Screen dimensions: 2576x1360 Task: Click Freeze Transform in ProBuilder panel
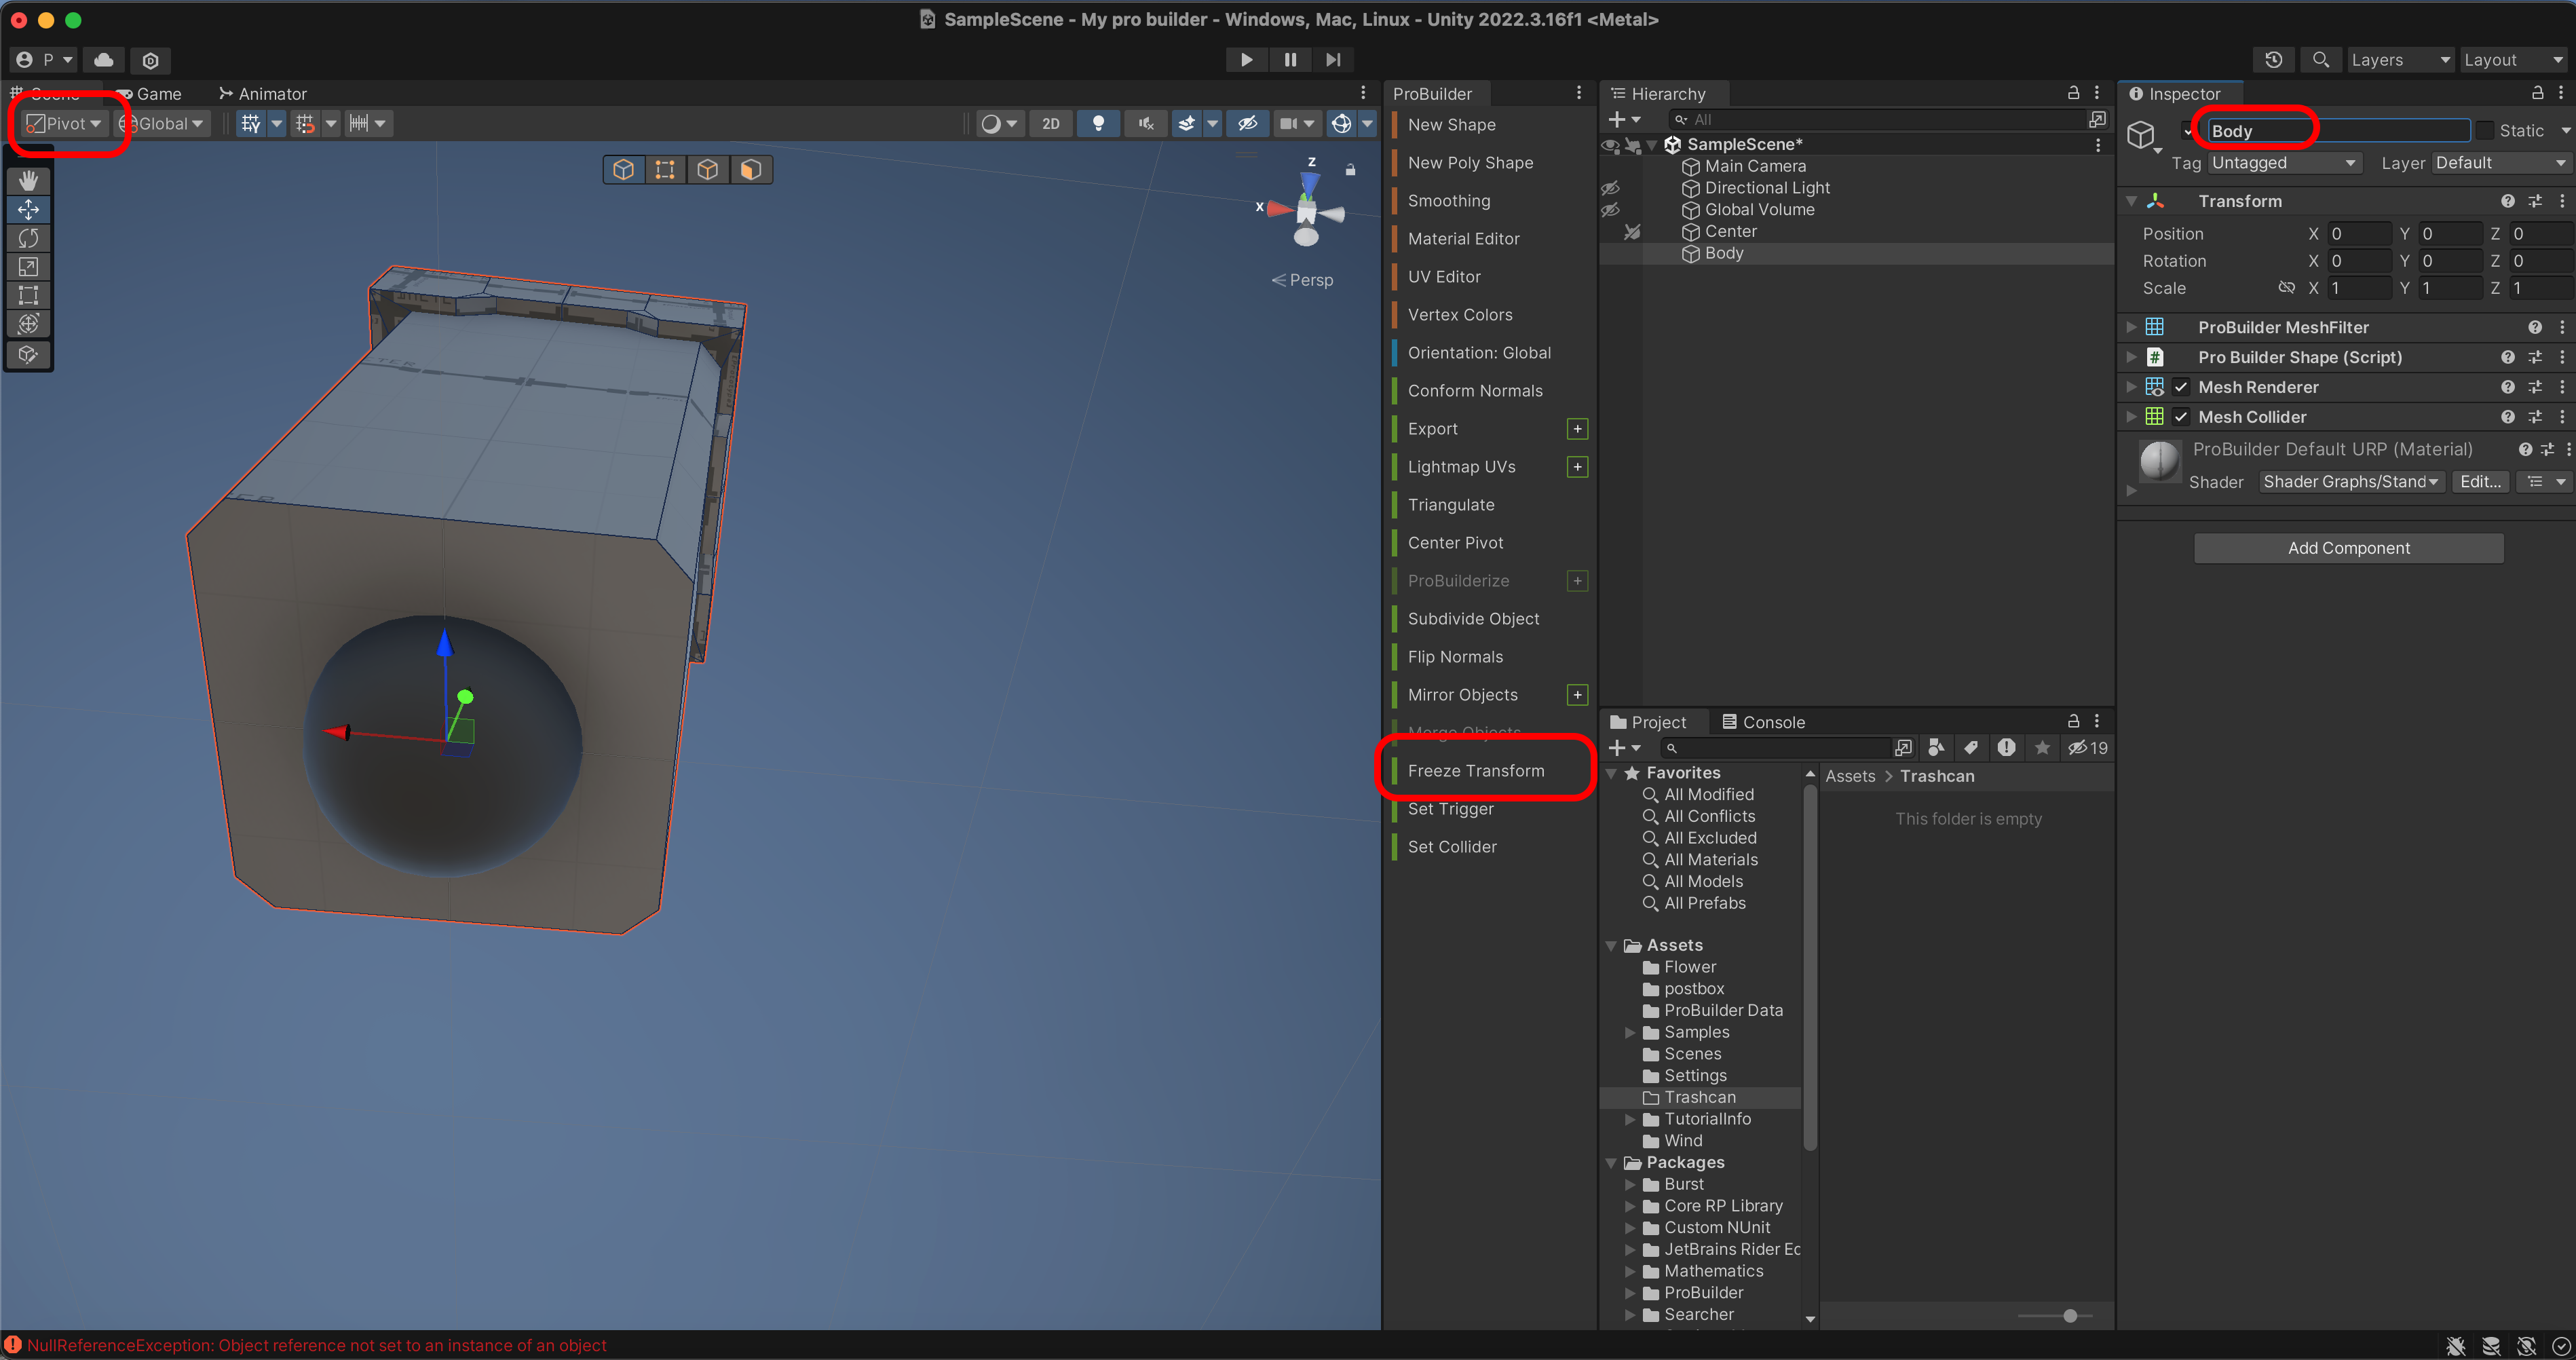1475,771
